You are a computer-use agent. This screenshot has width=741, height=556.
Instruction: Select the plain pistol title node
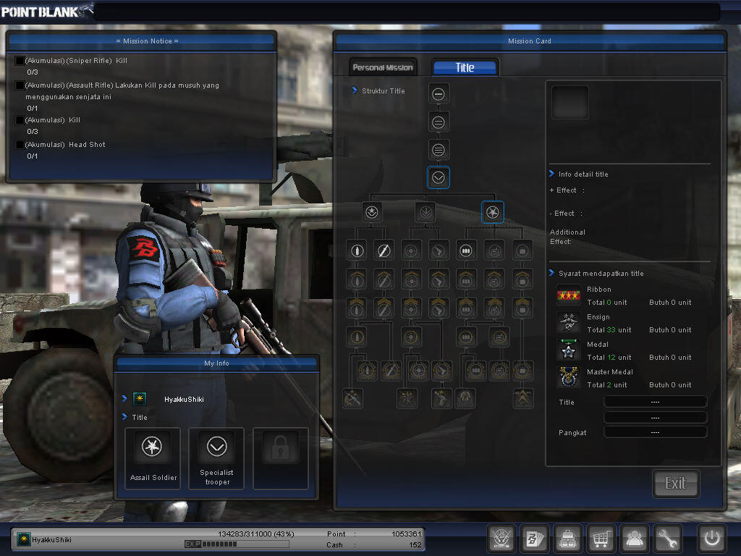pos(439,250)
